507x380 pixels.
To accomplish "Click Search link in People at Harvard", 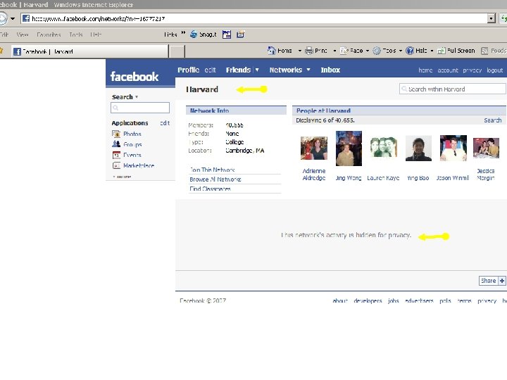I will pyautogui.click(x=493, y=120).
